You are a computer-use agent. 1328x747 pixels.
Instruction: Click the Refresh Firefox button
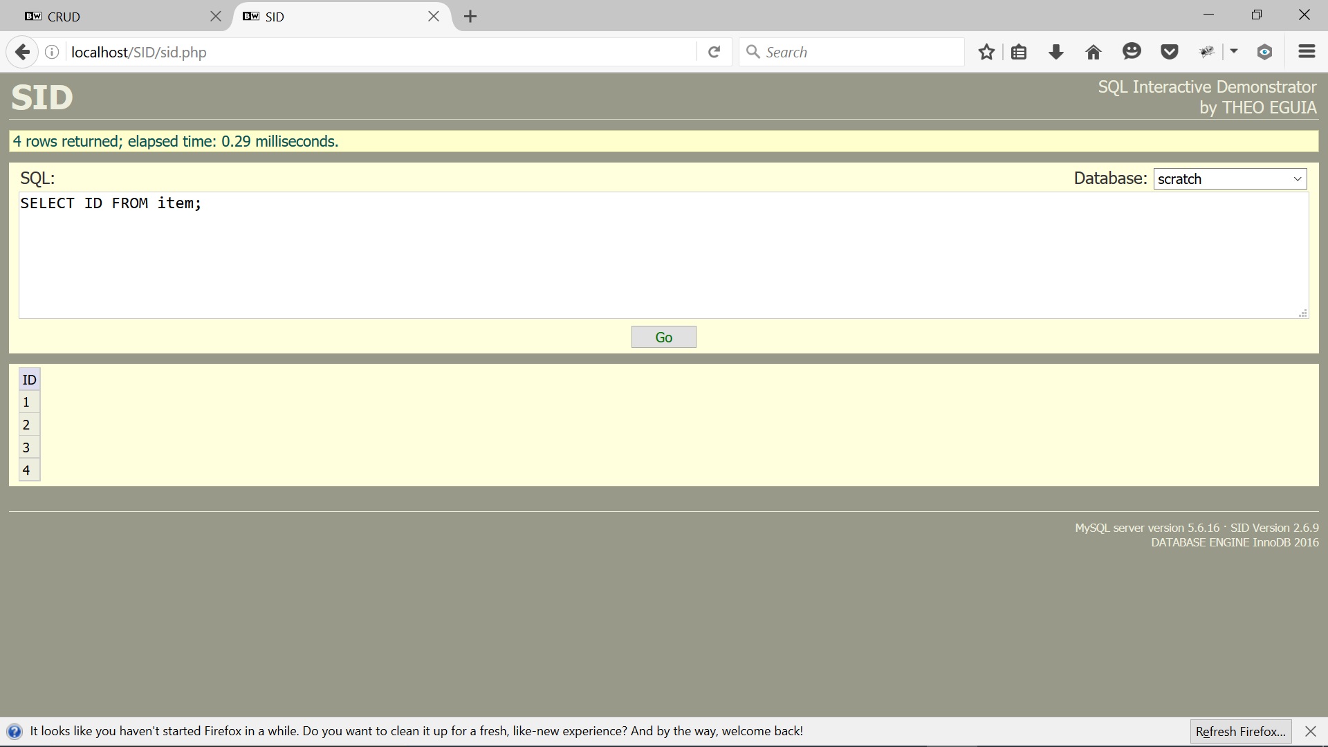(x=1240, y=731)
